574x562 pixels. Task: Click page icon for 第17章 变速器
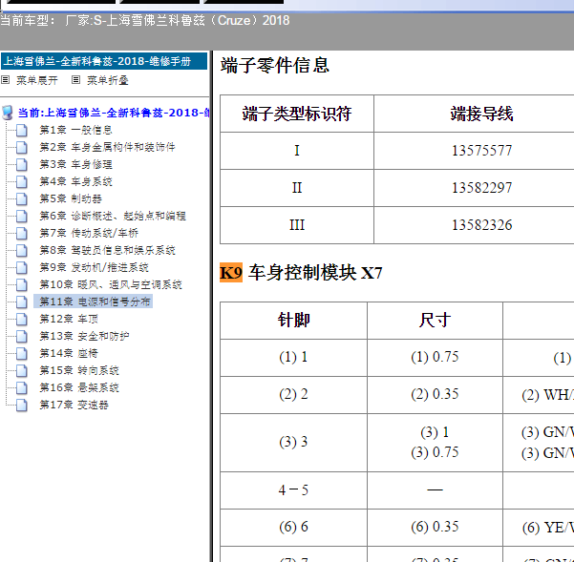tap(22, 406)
